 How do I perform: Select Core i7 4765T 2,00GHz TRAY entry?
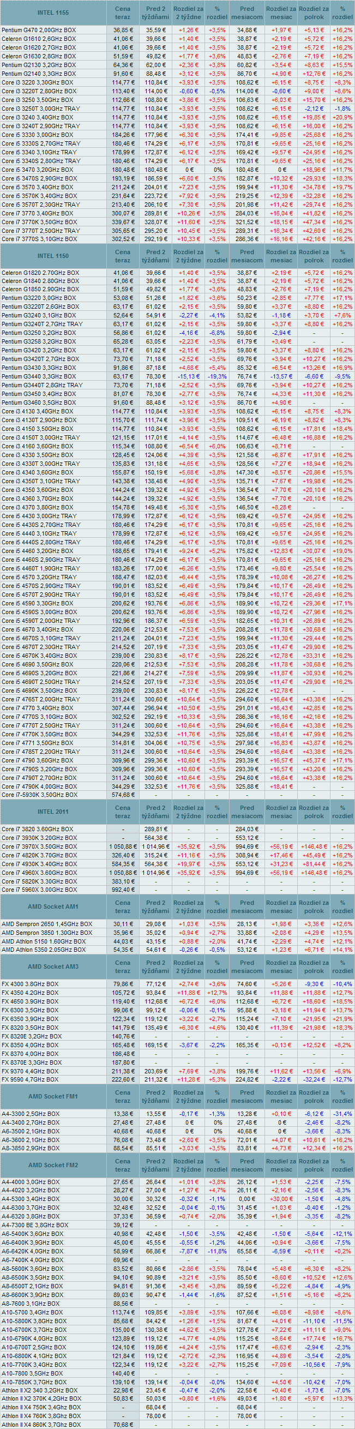40,699
